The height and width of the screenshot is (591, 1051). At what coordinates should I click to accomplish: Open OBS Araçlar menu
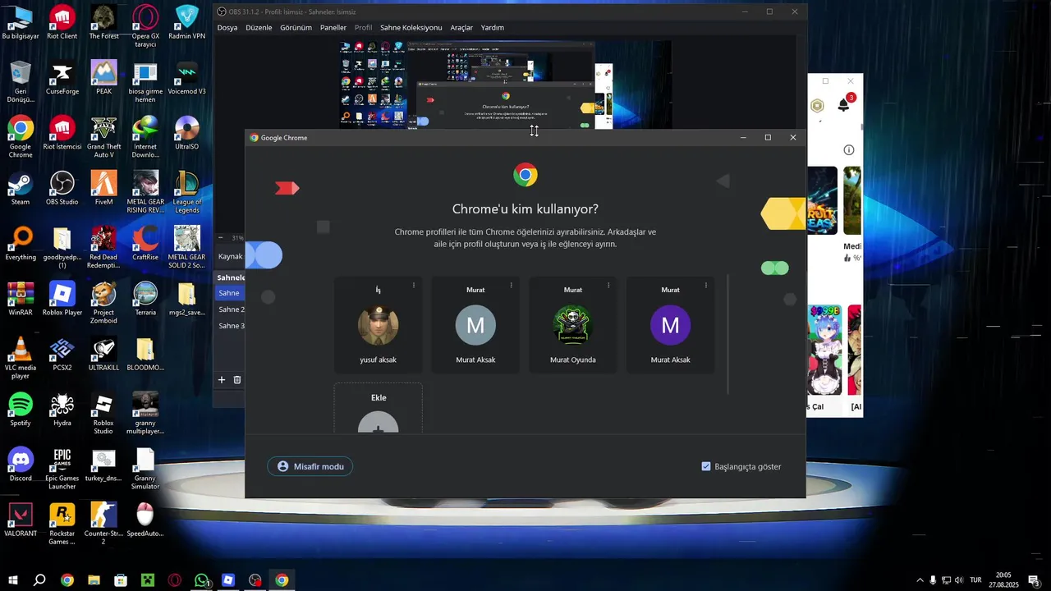pos(461,28)
